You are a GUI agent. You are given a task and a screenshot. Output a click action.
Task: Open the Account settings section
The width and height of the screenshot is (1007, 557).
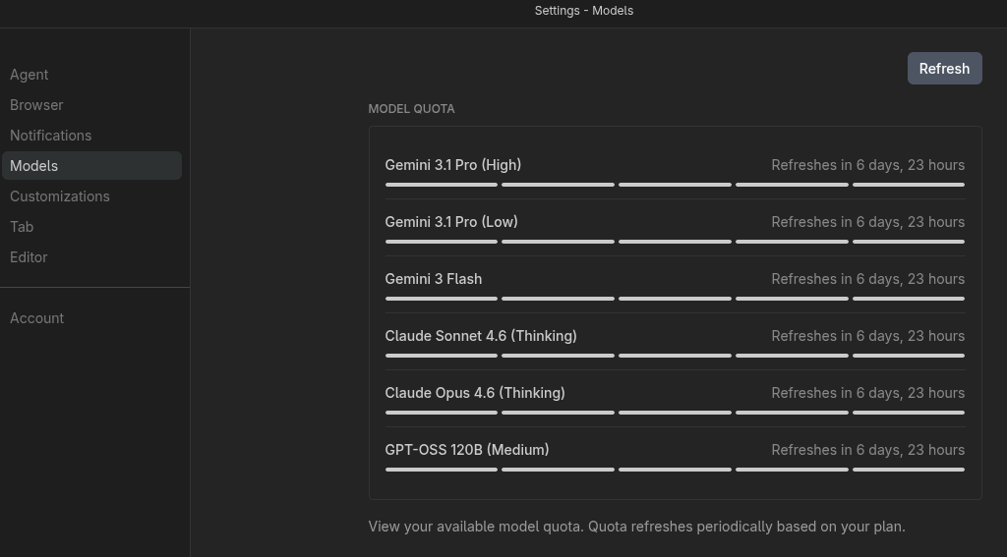coord(36,318)
